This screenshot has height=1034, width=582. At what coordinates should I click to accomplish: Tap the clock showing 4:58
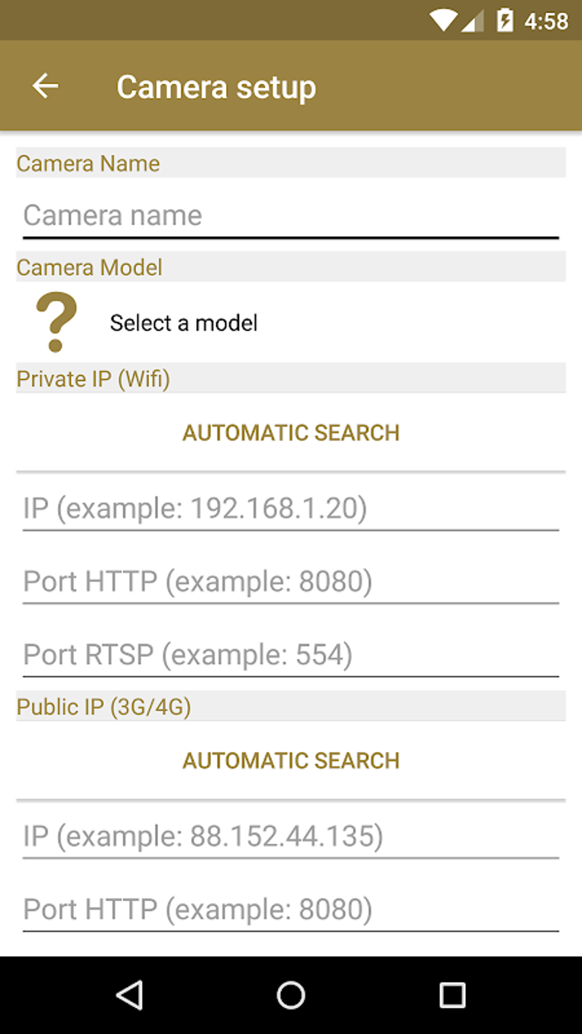pos(546,22)
